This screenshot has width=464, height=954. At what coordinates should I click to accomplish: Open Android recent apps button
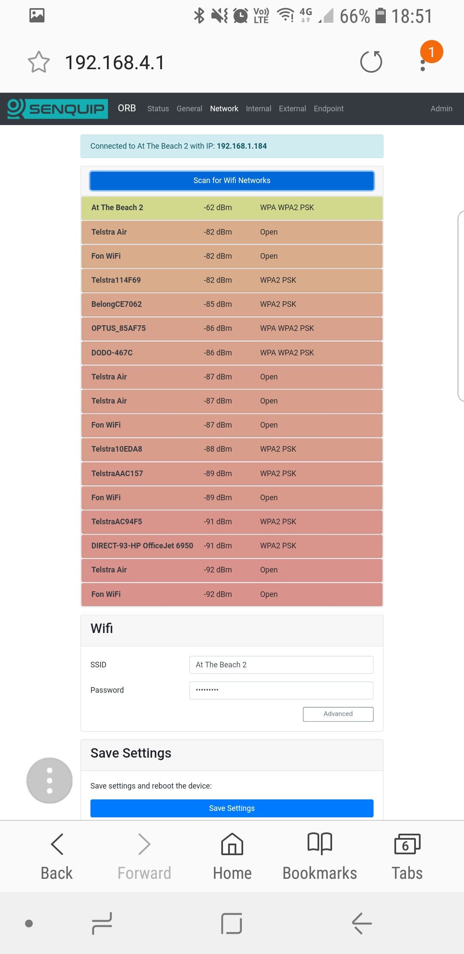click(102, 923)
